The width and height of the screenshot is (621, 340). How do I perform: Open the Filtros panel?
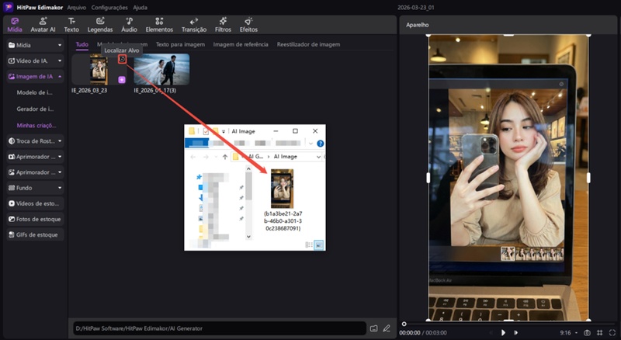coord(223,24)
